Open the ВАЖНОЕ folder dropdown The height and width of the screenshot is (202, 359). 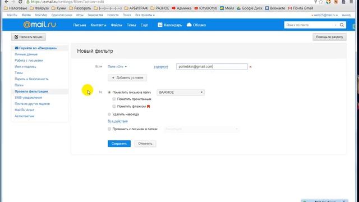coord(181,92)
